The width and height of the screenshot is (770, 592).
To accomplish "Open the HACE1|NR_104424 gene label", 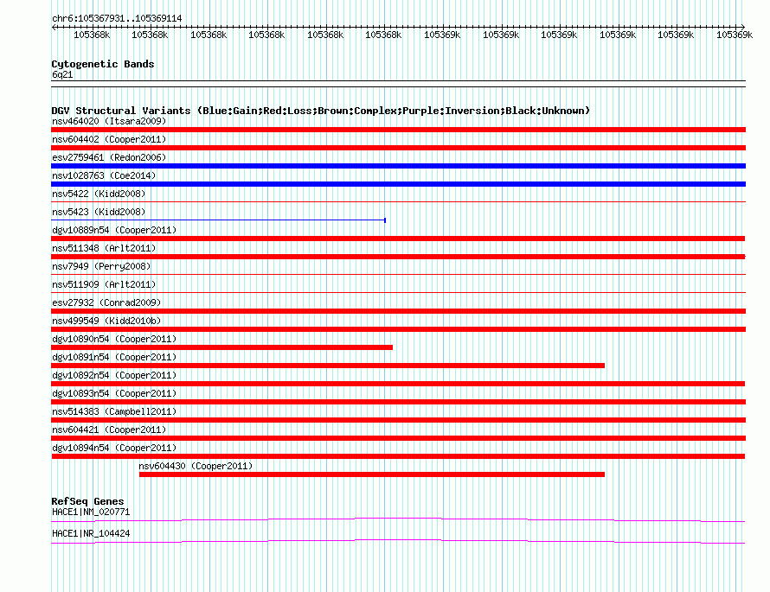I will pyautogui.click(x=91, y=533).
